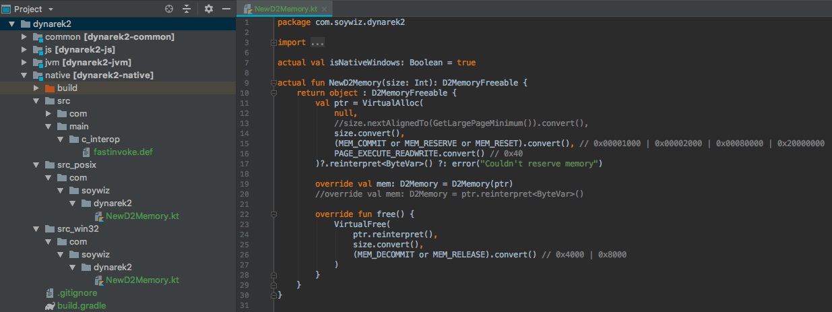Click the .gitignore file icon
This screenshot has width=832, height=312.
[x=50, y=293]
